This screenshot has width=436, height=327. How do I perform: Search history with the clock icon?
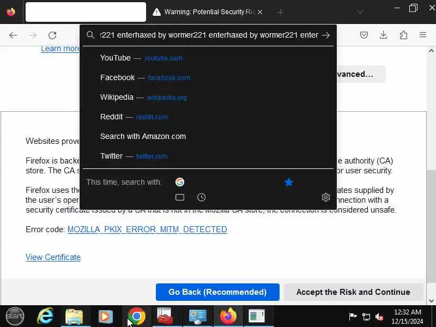point(201,197)
